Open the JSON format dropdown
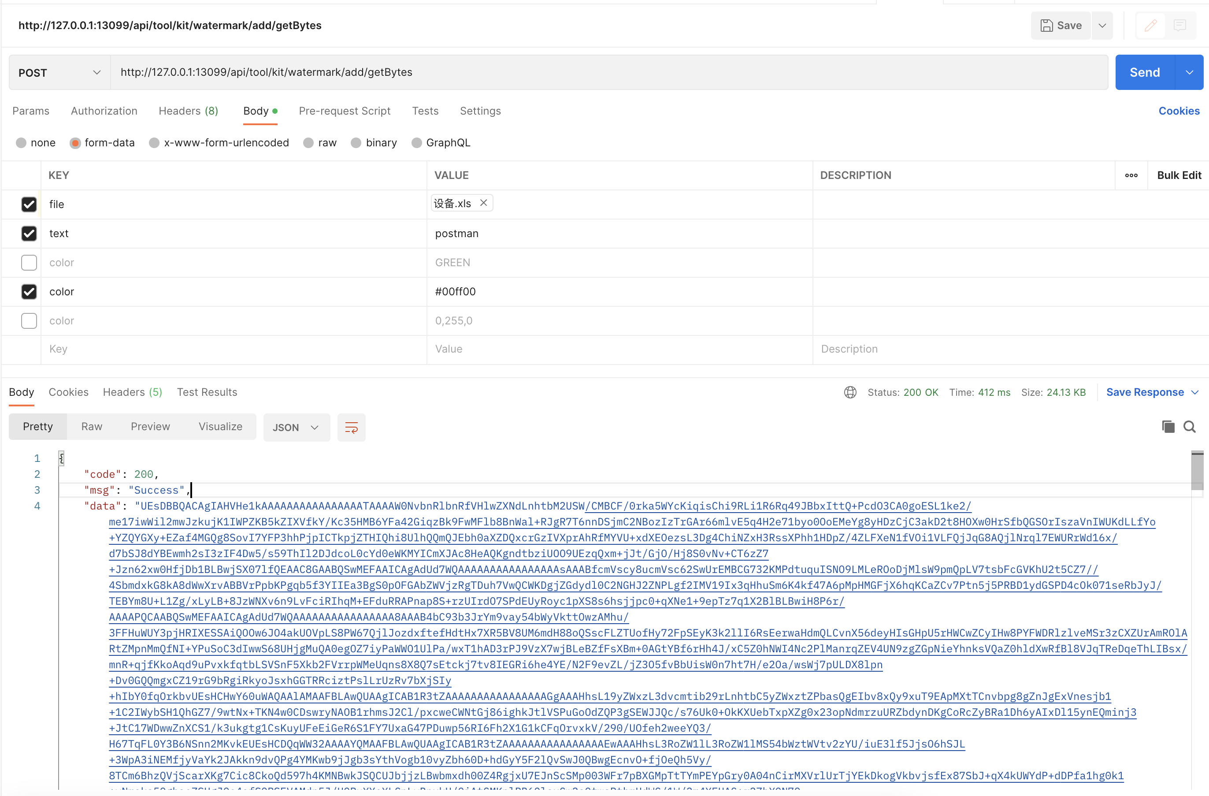This screenshot has width=1209, height=796. point(296,428)
